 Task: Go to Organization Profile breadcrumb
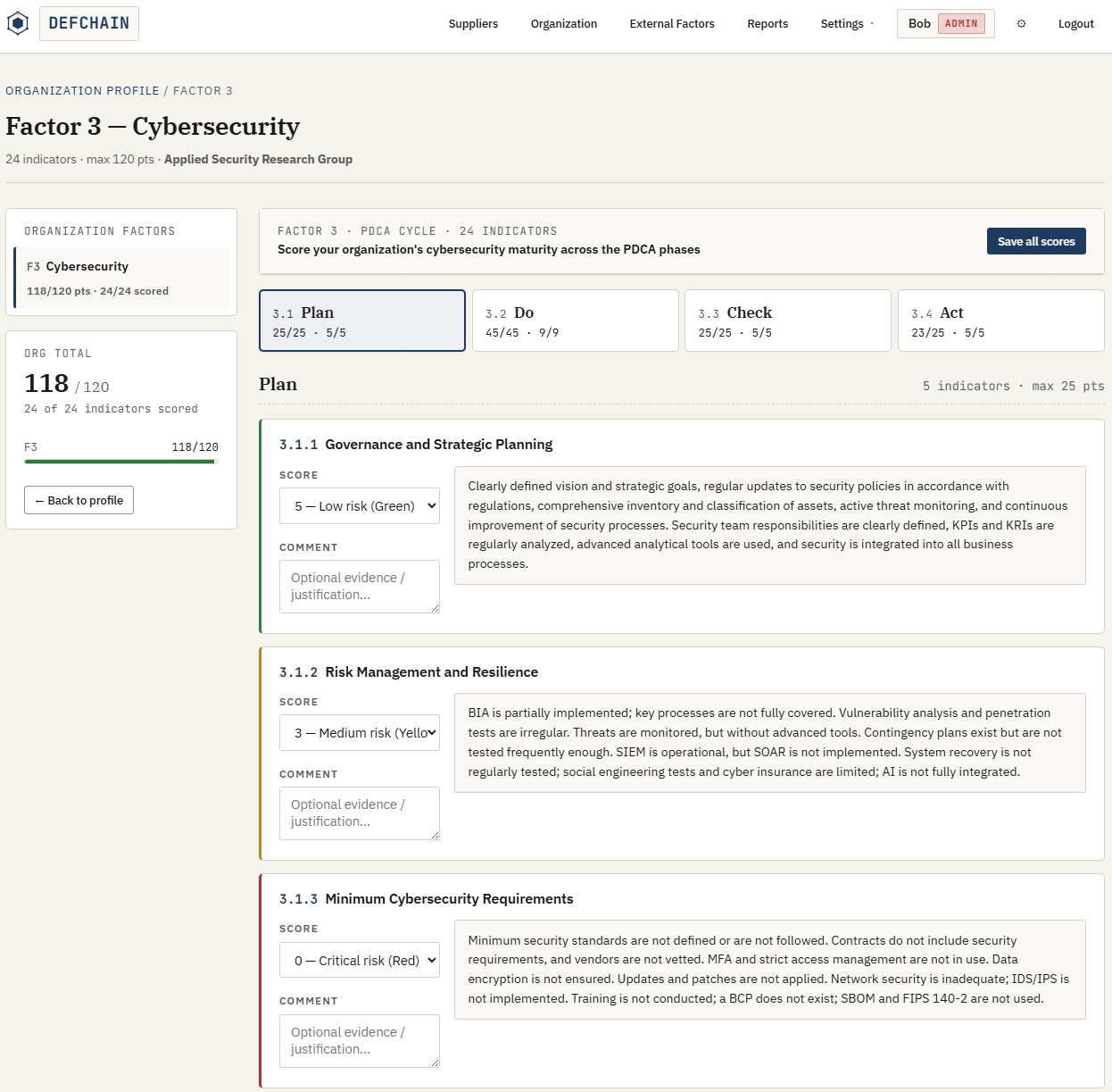(x=82, y=91)
